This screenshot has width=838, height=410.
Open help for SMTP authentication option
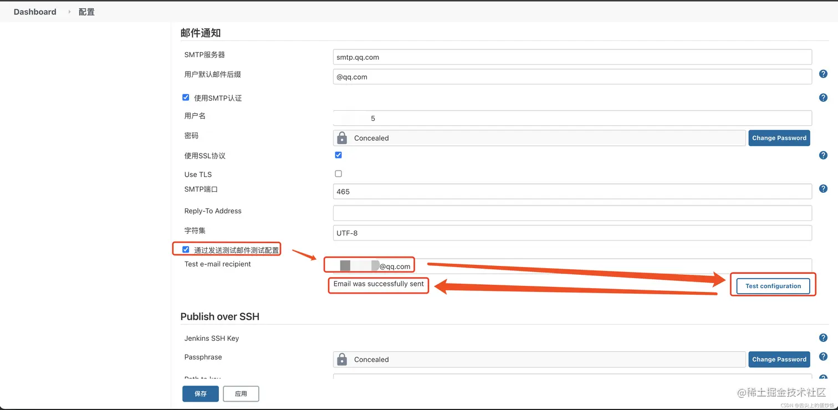[823, 98]
